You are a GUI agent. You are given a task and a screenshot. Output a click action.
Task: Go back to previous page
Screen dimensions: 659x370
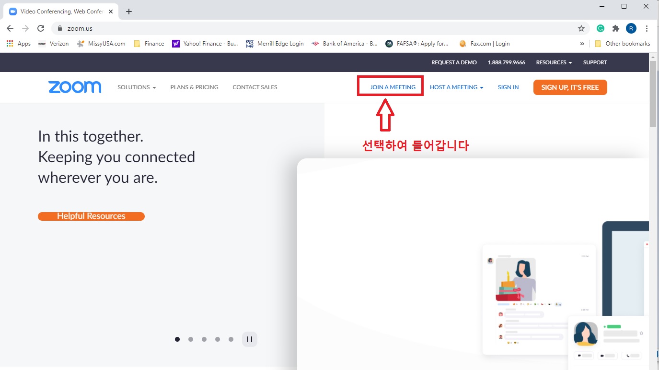tap(10, 28)
